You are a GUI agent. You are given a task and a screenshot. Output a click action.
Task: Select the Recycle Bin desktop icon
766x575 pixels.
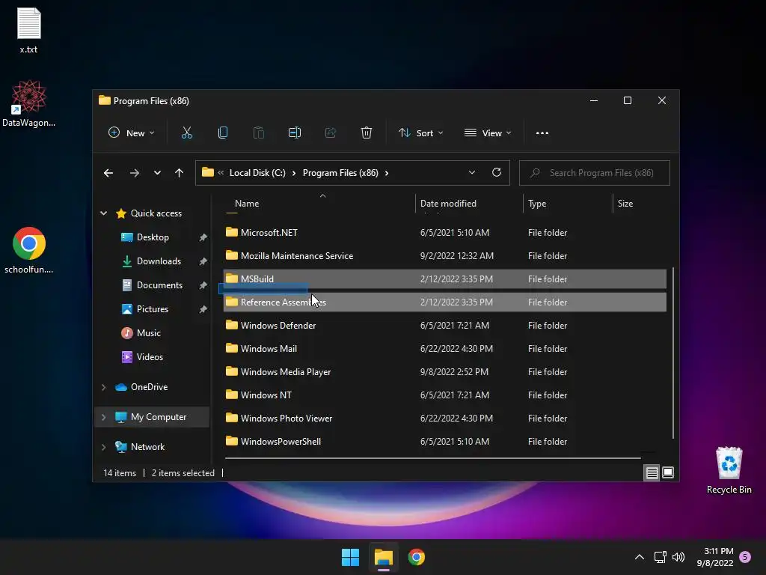coord(729,470)
